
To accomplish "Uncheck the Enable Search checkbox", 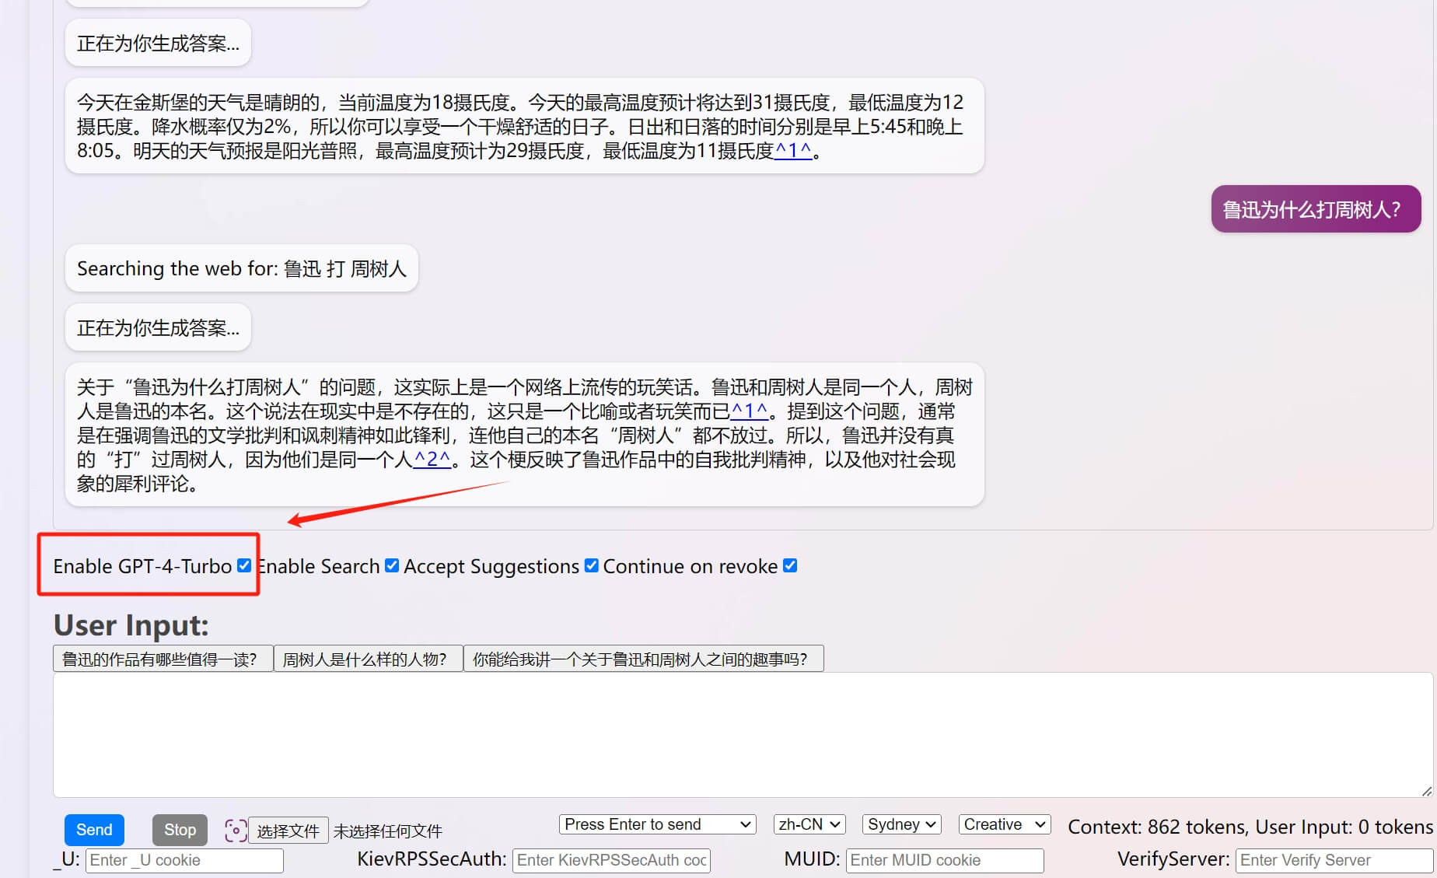I will [392, 566].
